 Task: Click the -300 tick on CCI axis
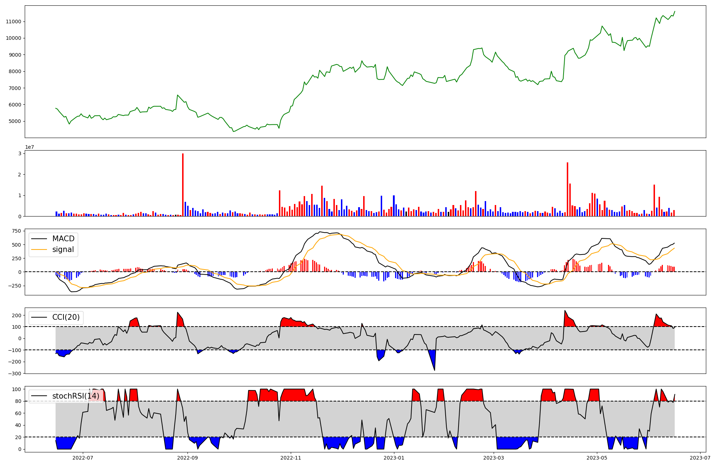click(x=14, y=374)
